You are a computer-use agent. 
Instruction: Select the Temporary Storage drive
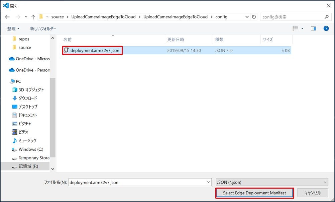click(x=30, y=158)
